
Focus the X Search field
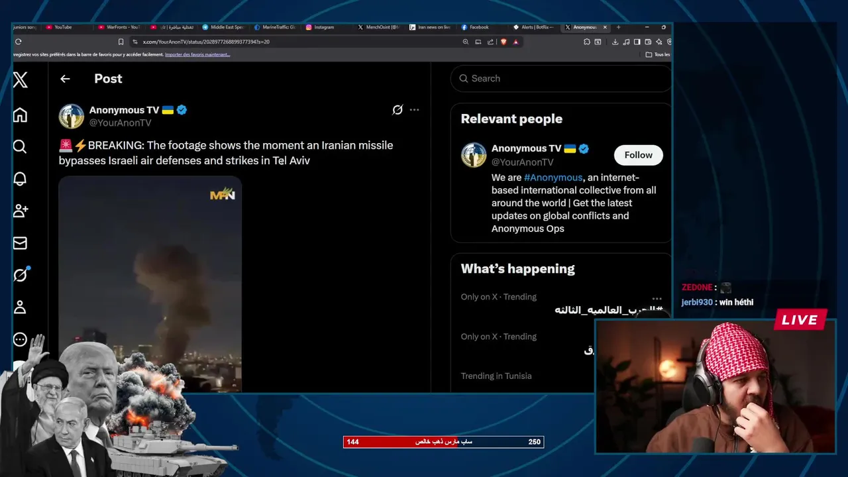pos(560,78)
